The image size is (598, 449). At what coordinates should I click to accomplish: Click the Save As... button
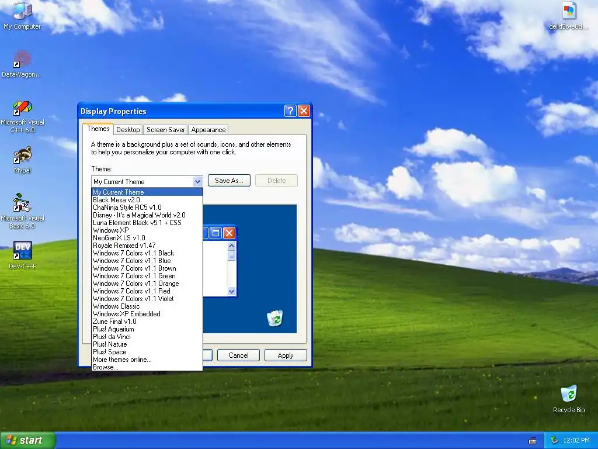click(229, 181)
